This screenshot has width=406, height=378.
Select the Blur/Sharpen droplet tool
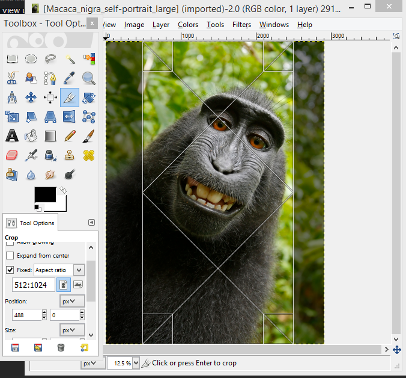[31, 175]
